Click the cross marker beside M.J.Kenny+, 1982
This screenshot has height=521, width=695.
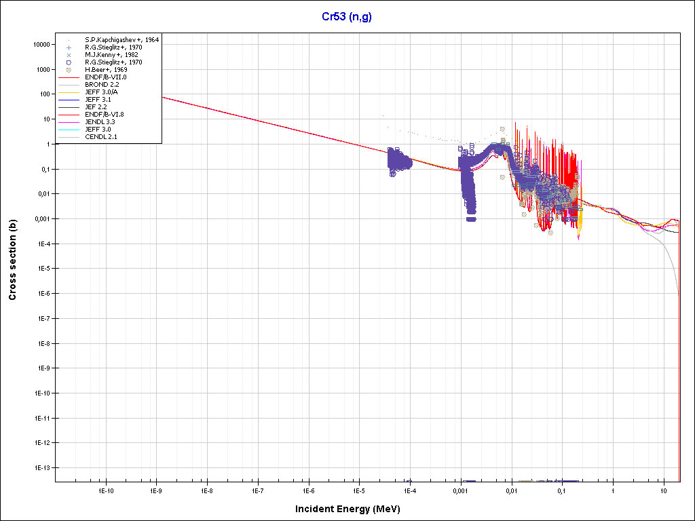pos(69,55)
